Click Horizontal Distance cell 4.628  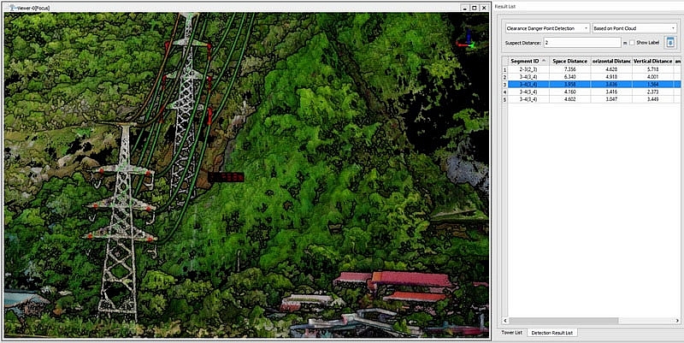tap(611, 69)
